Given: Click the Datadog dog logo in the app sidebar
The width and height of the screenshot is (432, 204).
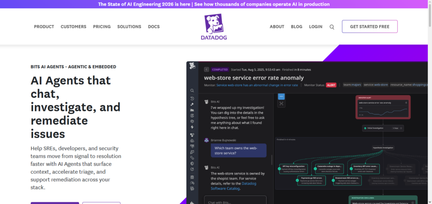Looking at the screenshot, I should [x=192, y=66].
